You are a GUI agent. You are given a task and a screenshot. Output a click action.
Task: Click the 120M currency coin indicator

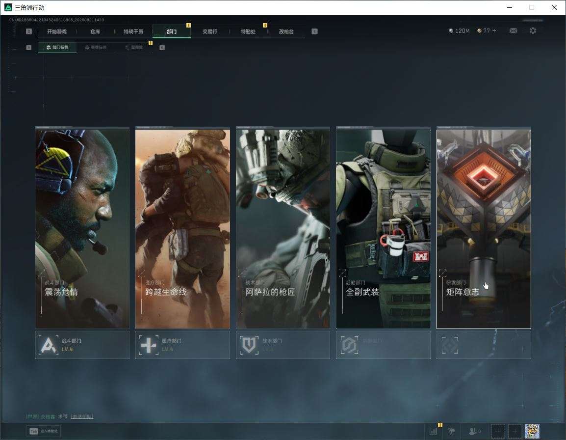point(459,31)
